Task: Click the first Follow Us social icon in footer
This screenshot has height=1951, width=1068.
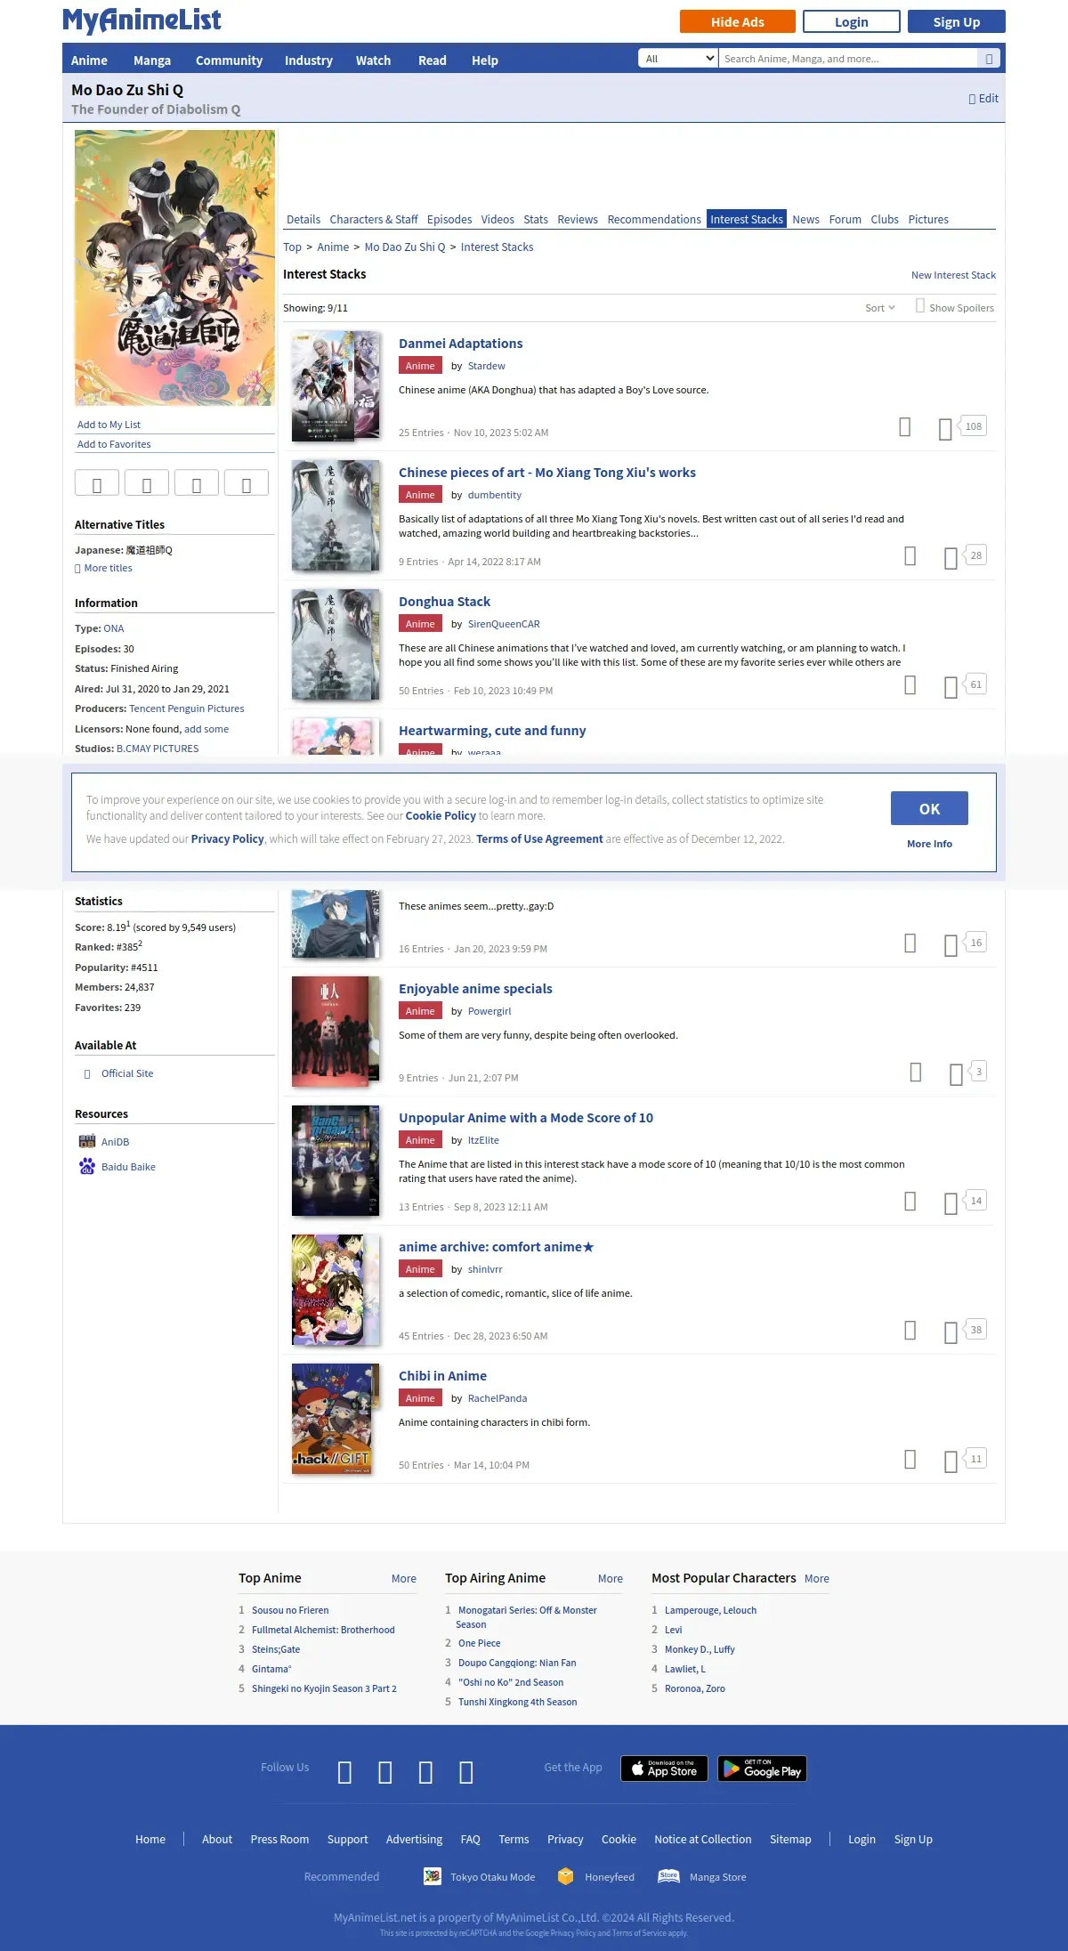Action: tap(345, 1773)
